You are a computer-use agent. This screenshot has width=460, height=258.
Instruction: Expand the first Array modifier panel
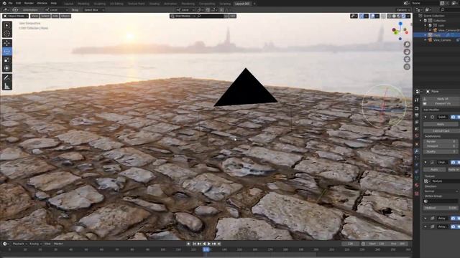pyautogui.click(x=425, y=218)
